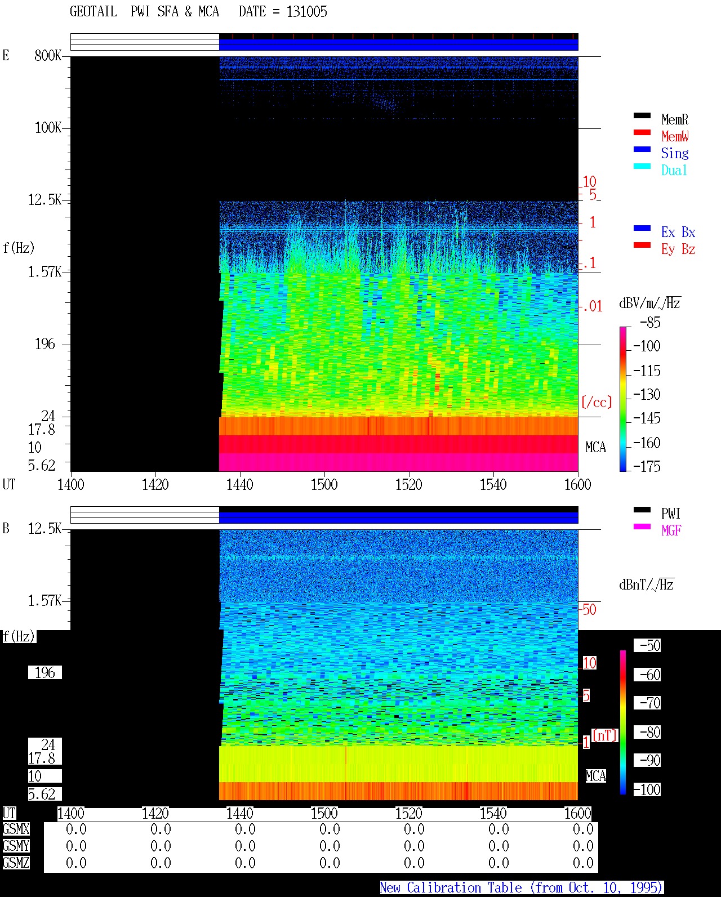Click the 12.5K label on the E panel

pos(45,199)
